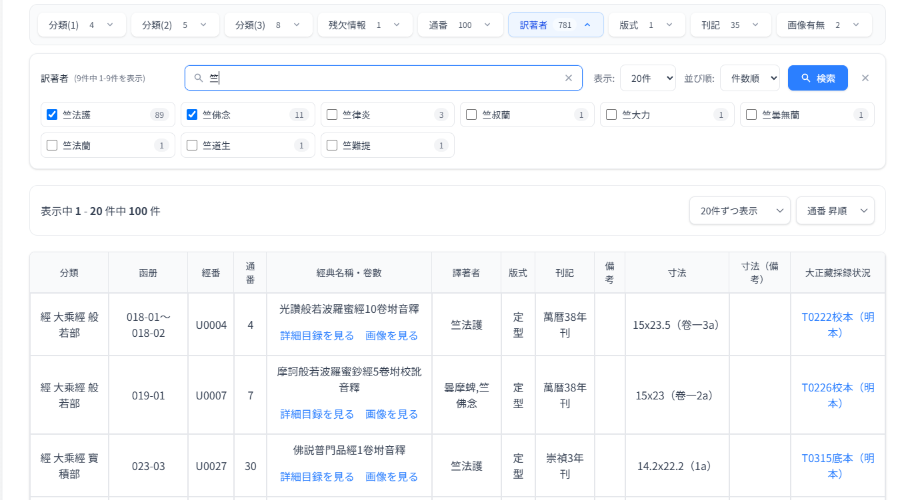This screenshot has height=500, width=912.
Task: Select the 14.2x22.2（1a） 寸法 cell
Action: pyautogui.click(x=677, y=466)
